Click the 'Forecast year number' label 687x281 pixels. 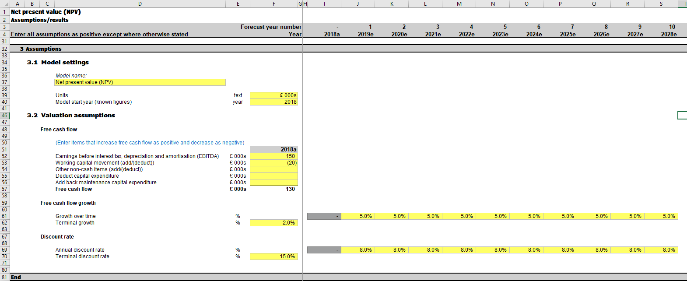pyautogui.click(x=271, y=27)
